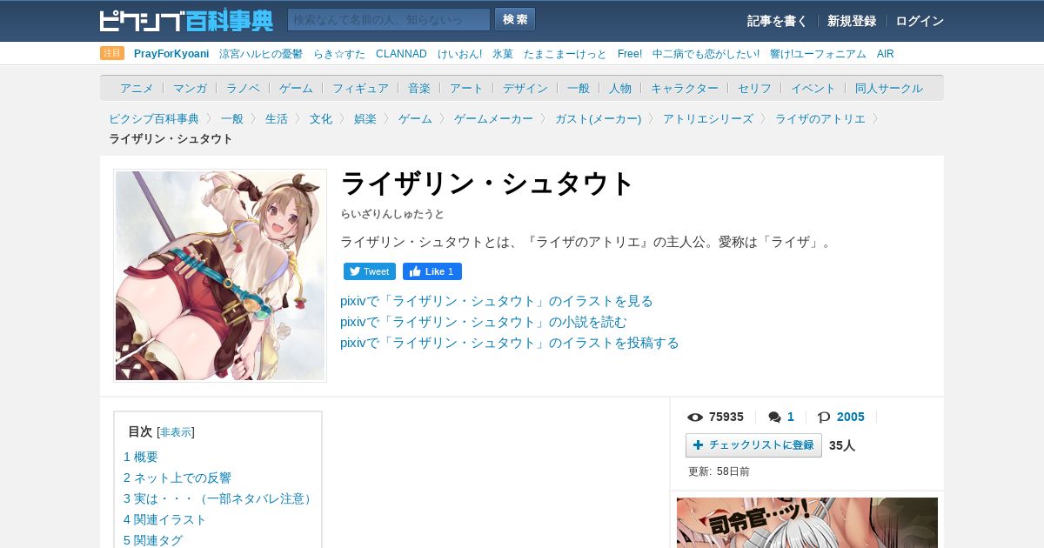Select フィギュア category menu item

pyautogui.click(x=360, y=88)
